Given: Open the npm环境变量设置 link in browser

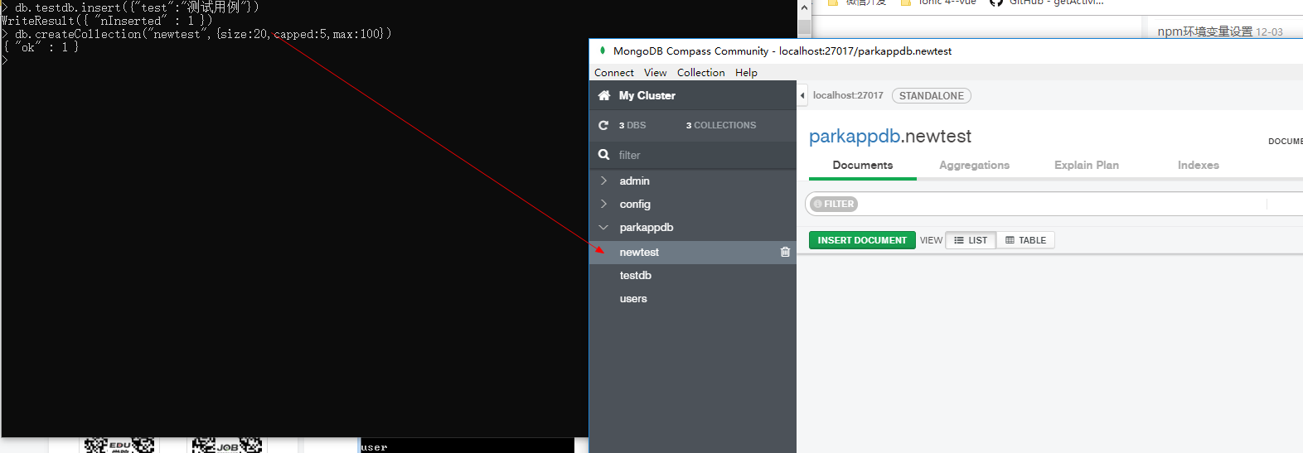Looking at the screenshot, I should (1205, 31).
